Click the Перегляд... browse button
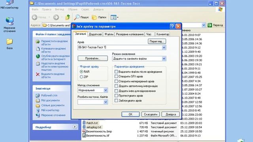This screenshot has height=142, width=253. pyautogui.click(x=157, y=41)
